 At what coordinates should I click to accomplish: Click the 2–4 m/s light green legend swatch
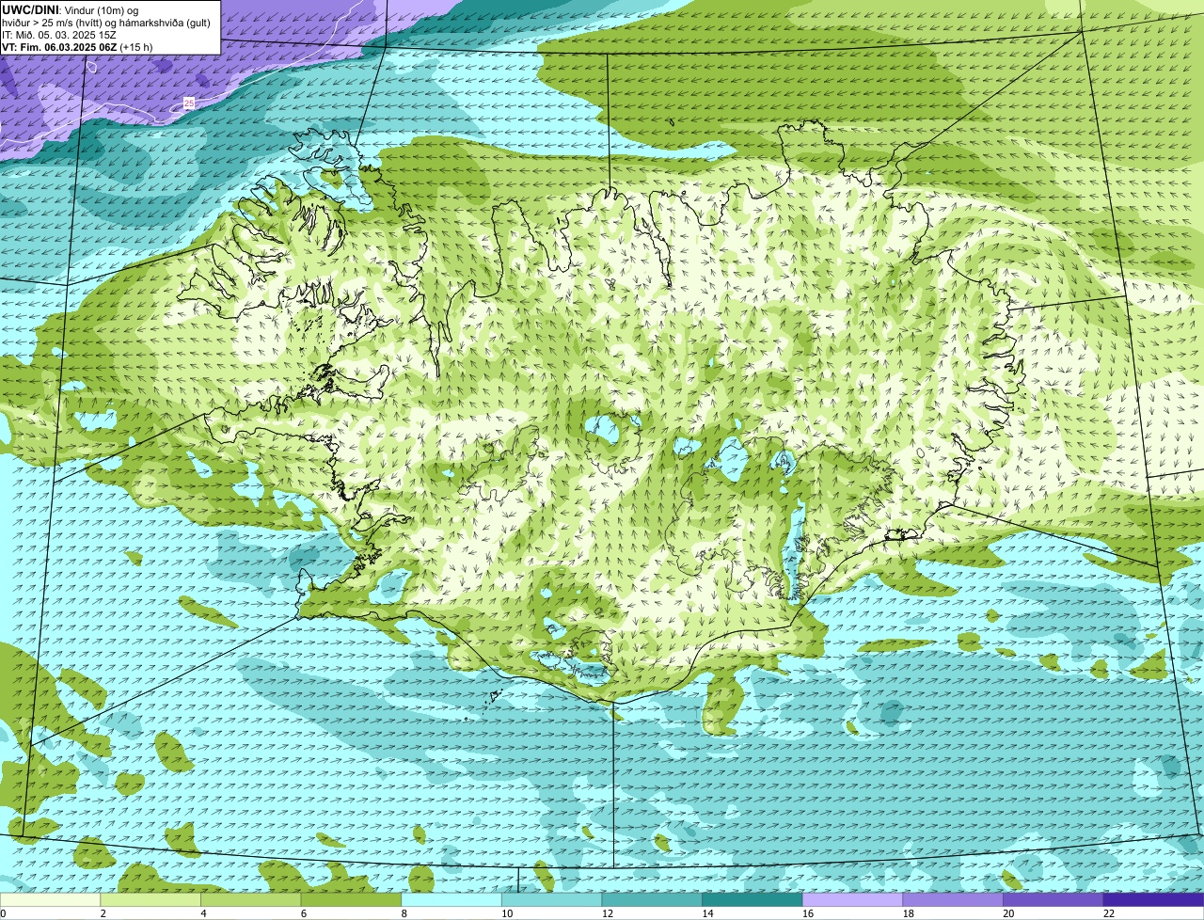click(x=150, y=899)
